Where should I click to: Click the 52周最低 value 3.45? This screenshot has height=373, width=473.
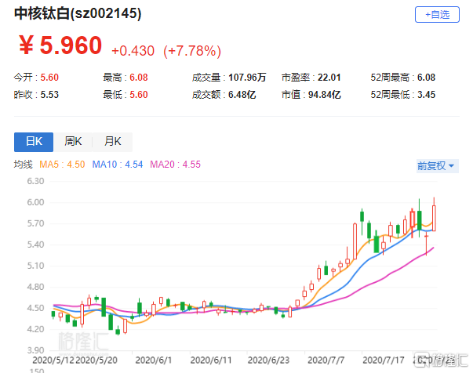426,95
